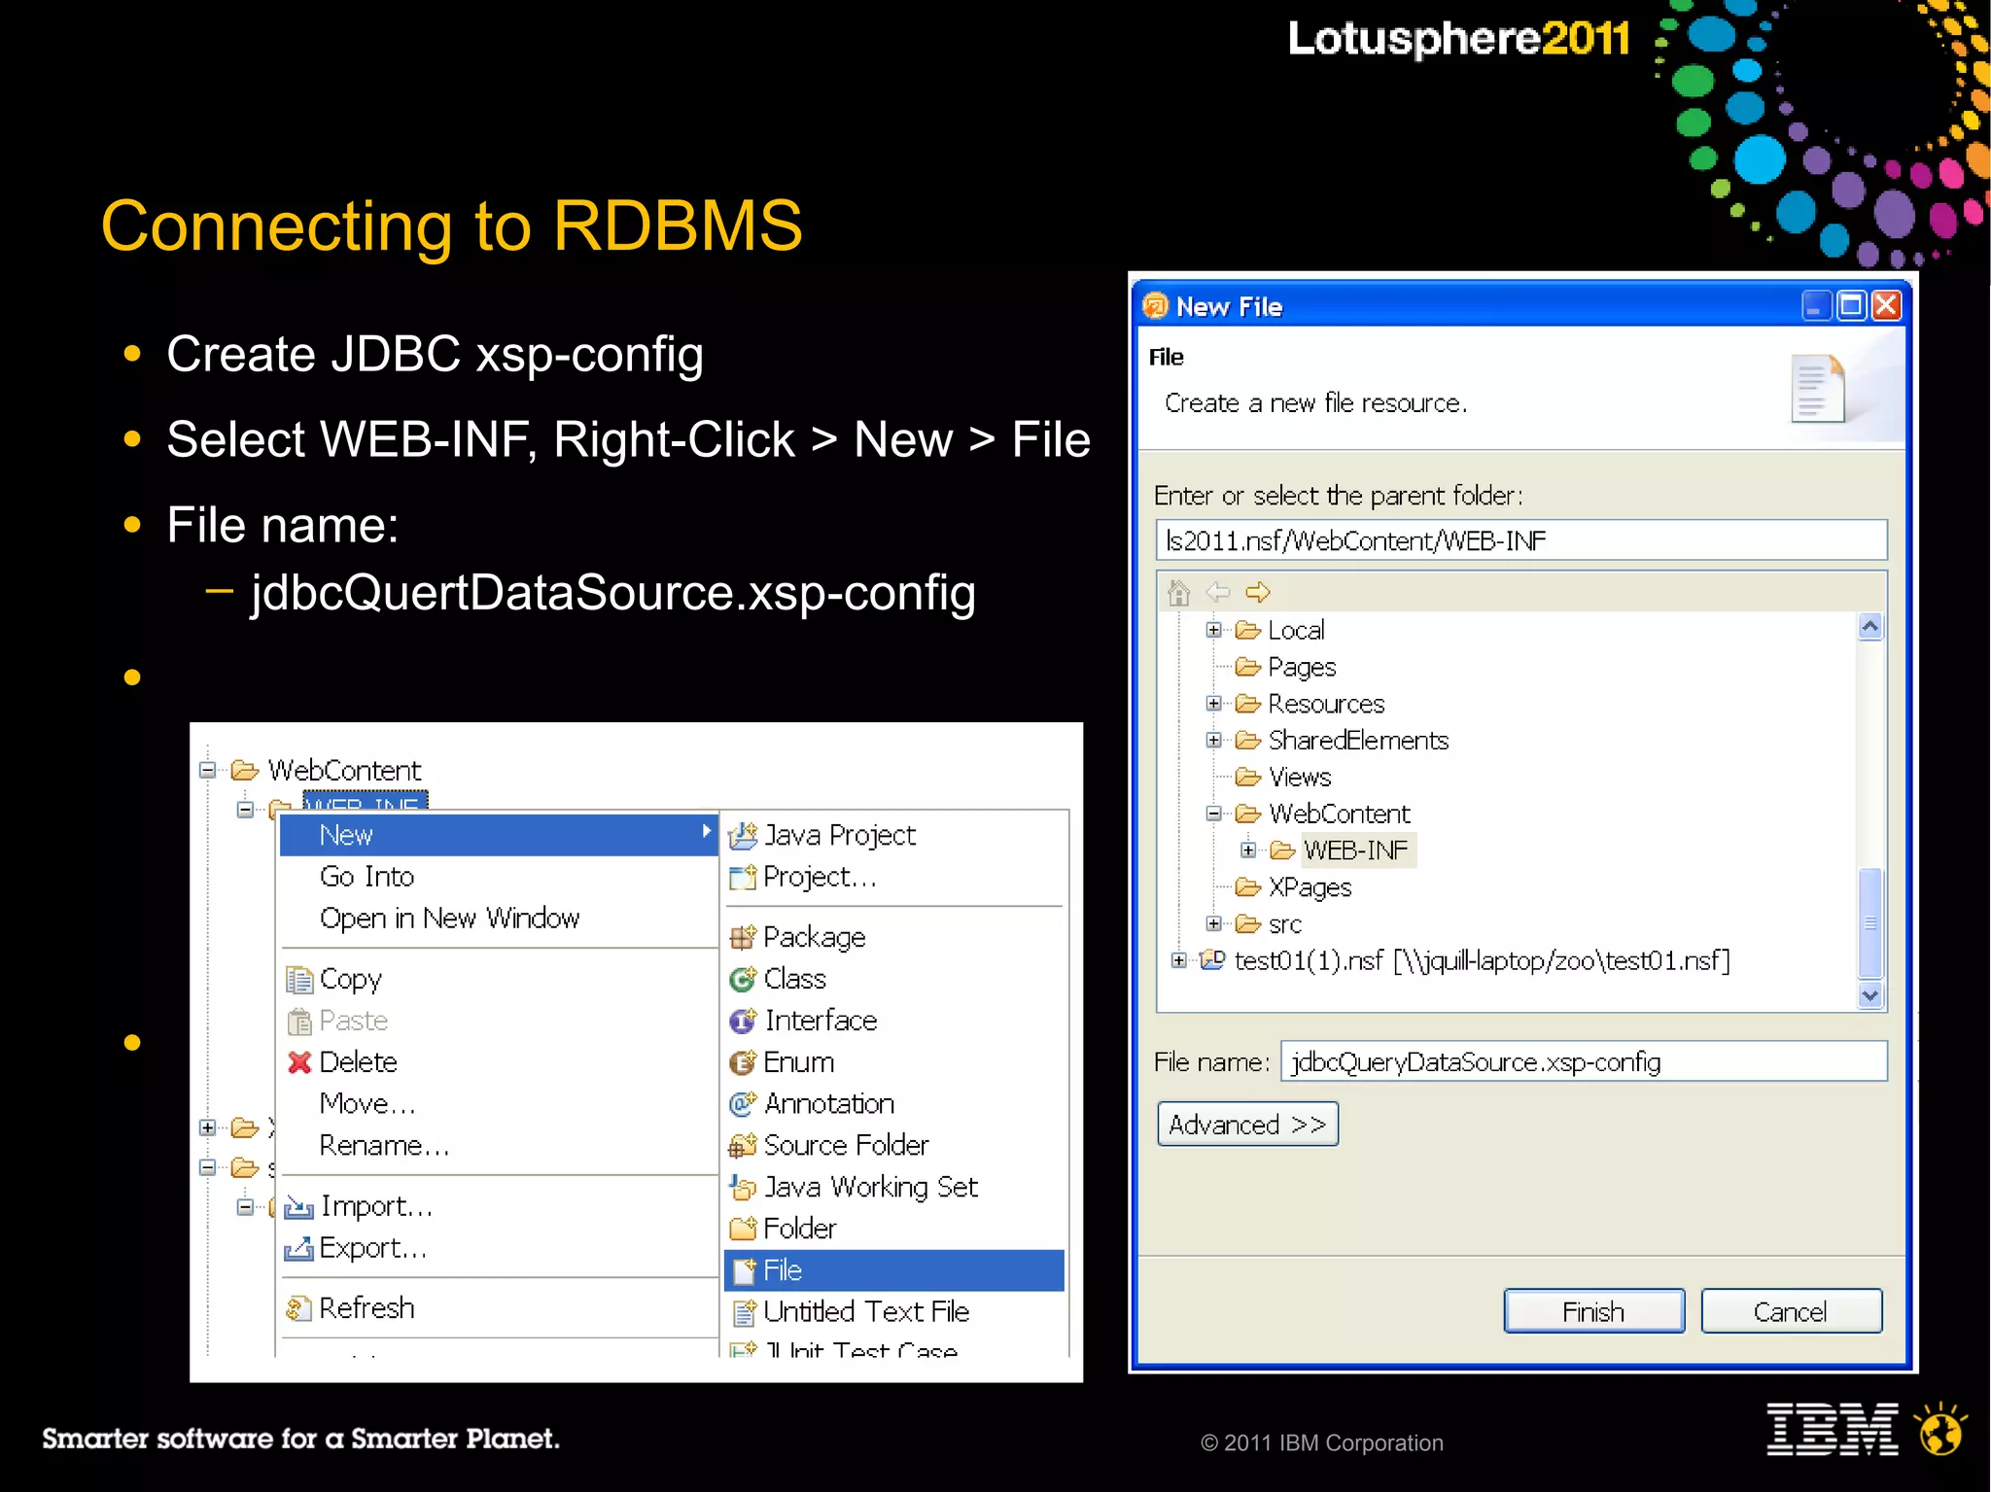Click the Project... wizard icon
This screenshot has width=1991, height=1492.
coord(743,878)
